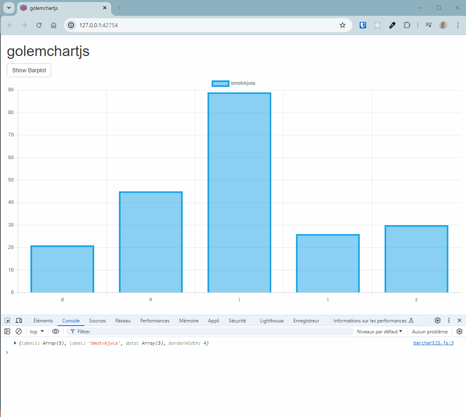Click the bmotvkjwla legend color swatch

pos(220,83)
